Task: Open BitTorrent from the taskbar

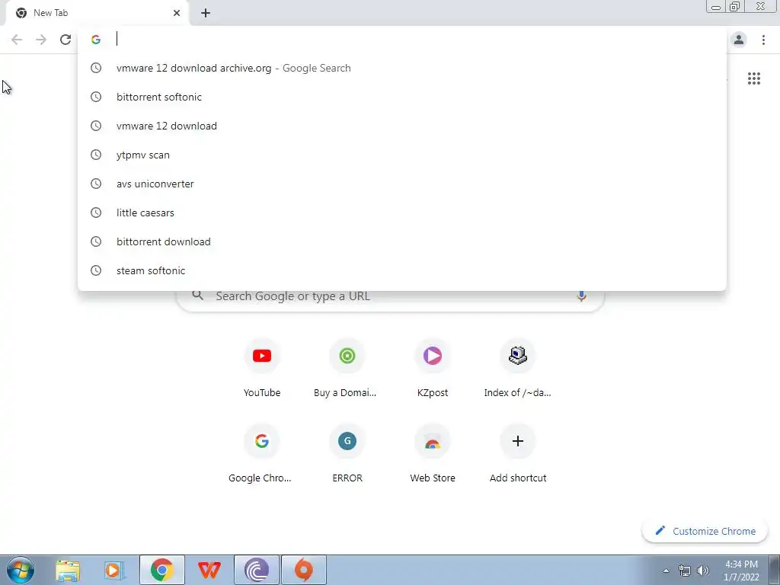Action: click(x=257, y=570)
